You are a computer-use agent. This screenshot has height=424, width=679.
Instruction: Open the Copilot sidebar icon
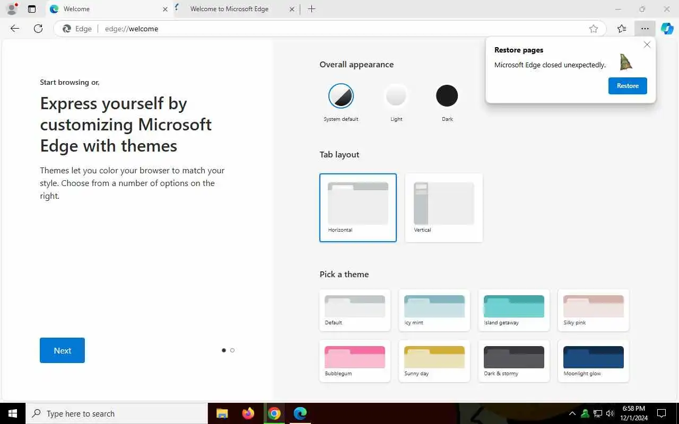667,29
